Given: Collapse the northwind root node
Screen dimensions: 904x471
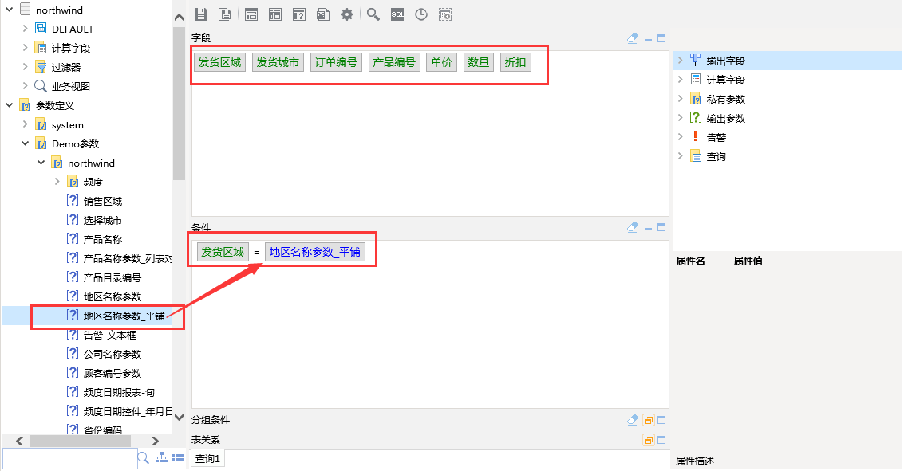Looking at the screenshot, I should click(x=10, y=10).
